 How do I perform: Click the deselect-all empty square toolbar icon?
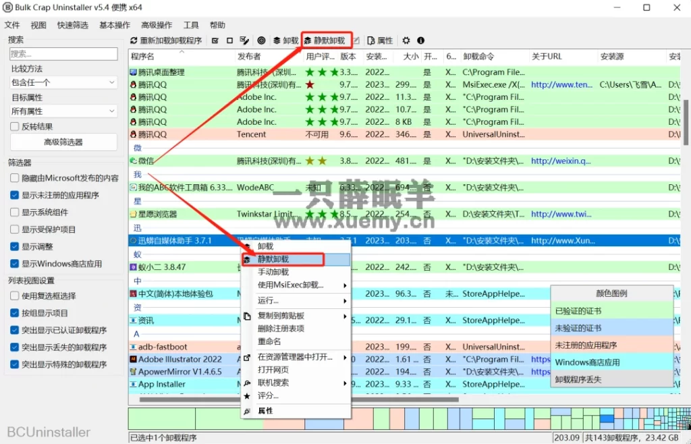[x=229, y=40]
